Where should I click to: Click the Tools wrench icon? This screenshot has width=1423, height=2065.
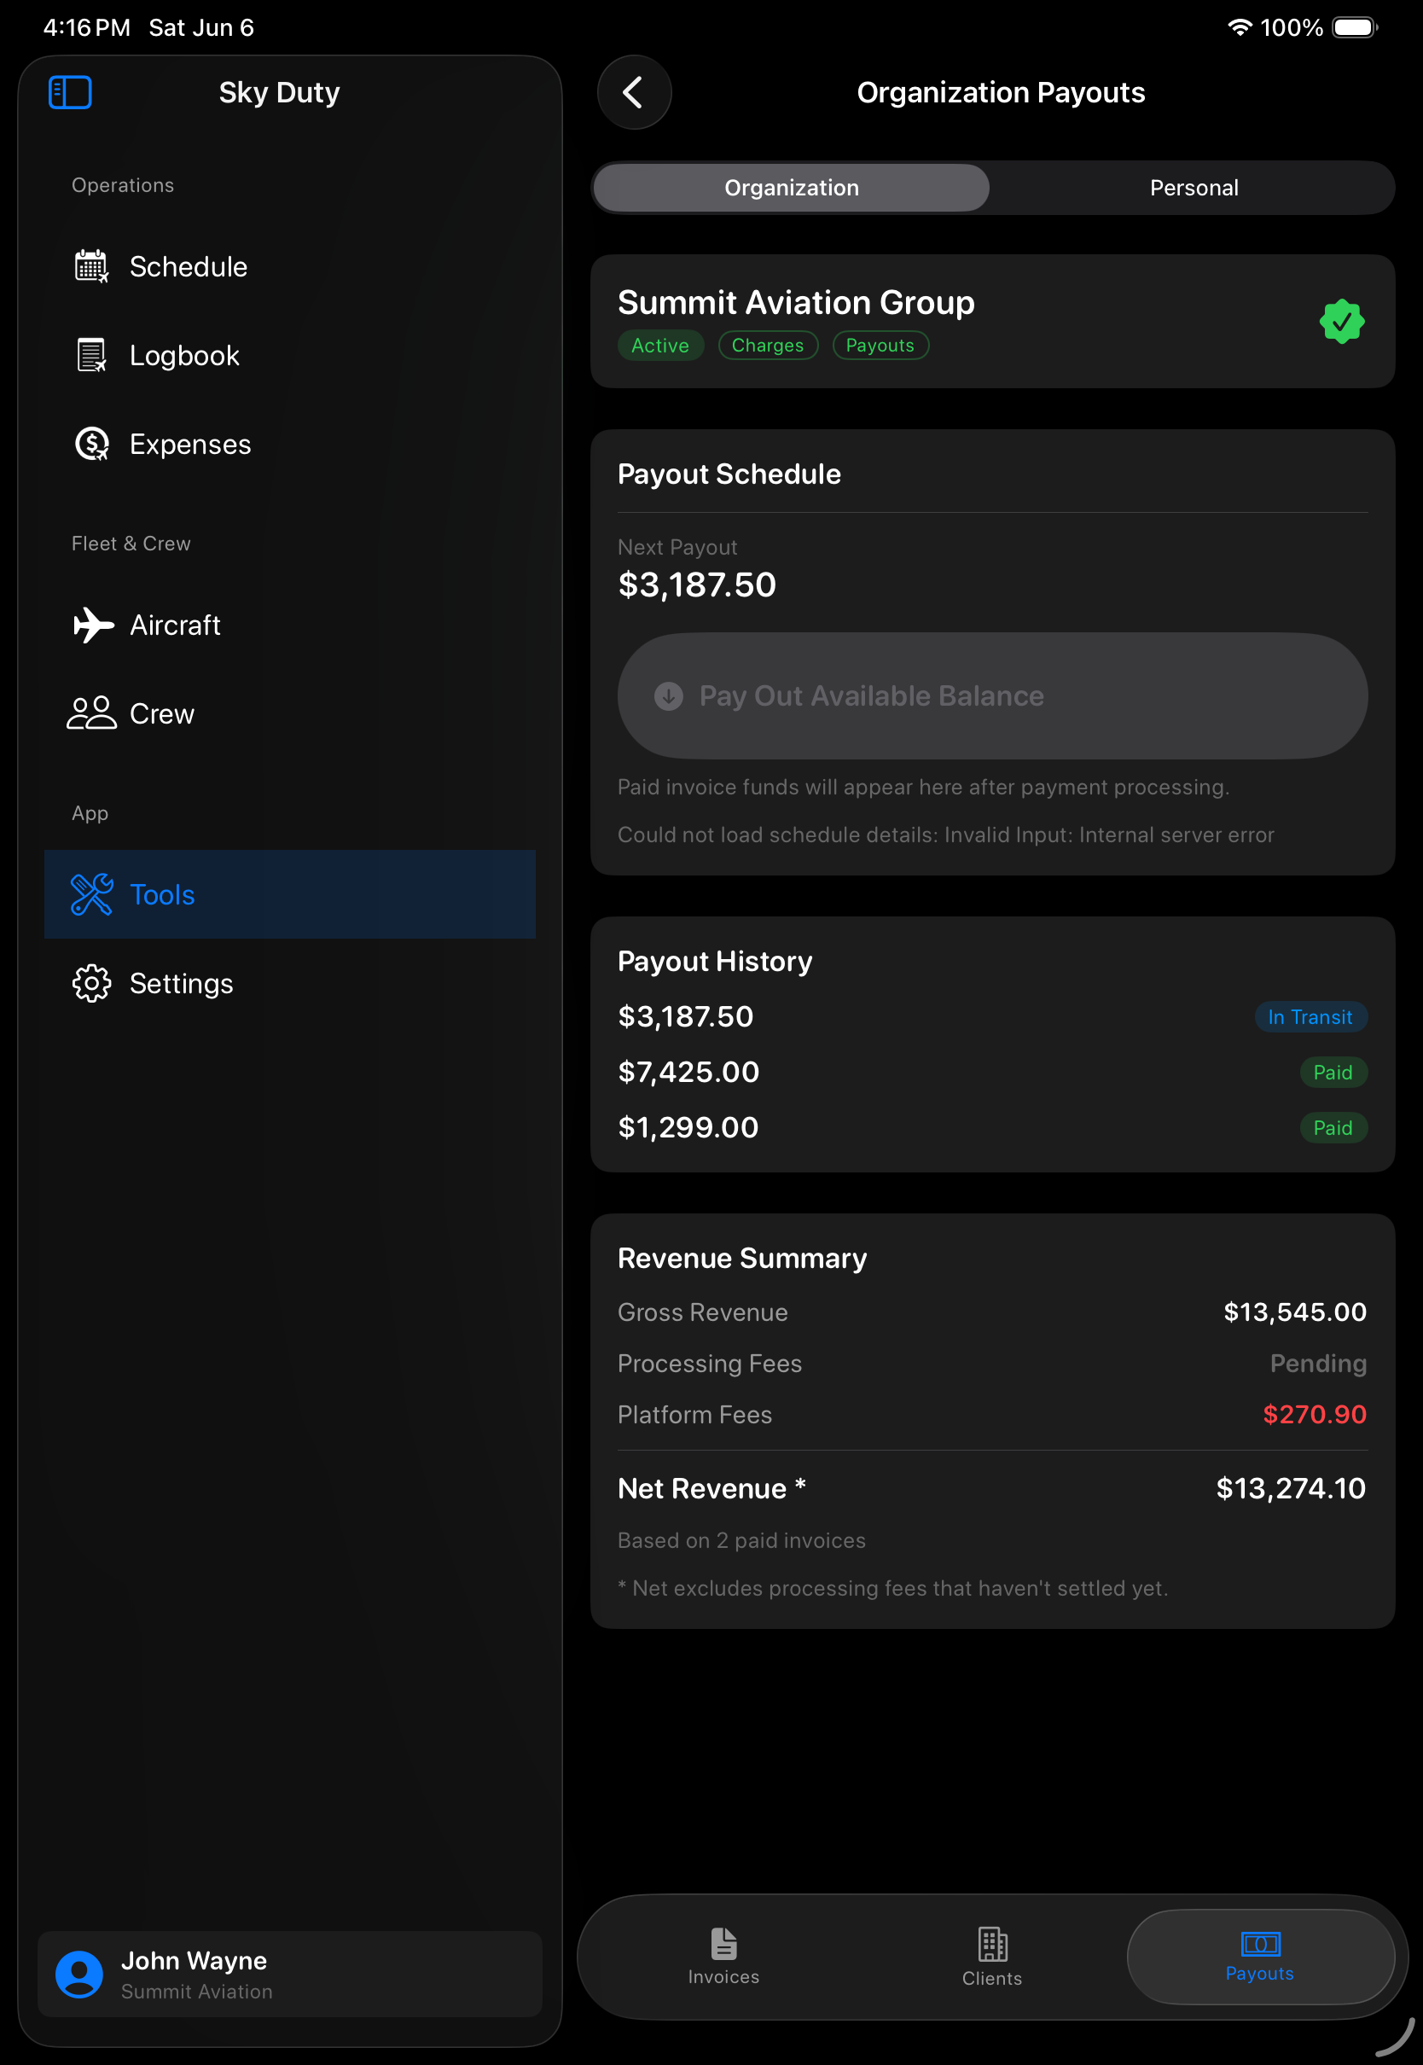coord(91,894)
